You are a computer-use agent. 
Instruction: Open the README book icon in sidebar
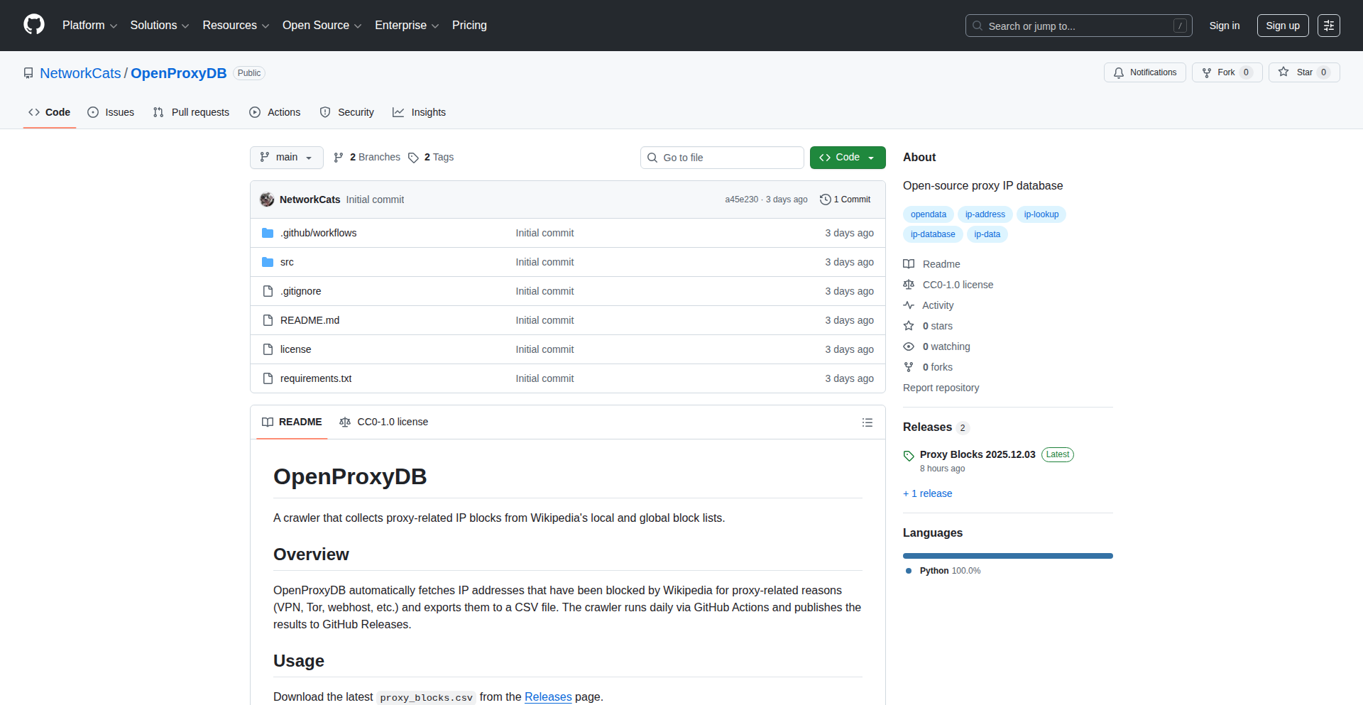click(x=909, y=263)
